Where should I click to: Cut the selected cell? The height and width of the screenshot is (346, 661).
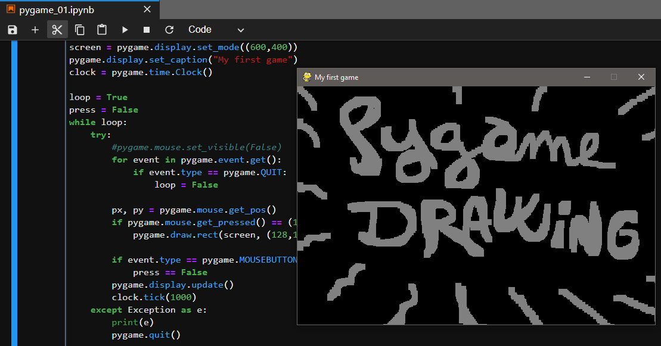point(57,29)
